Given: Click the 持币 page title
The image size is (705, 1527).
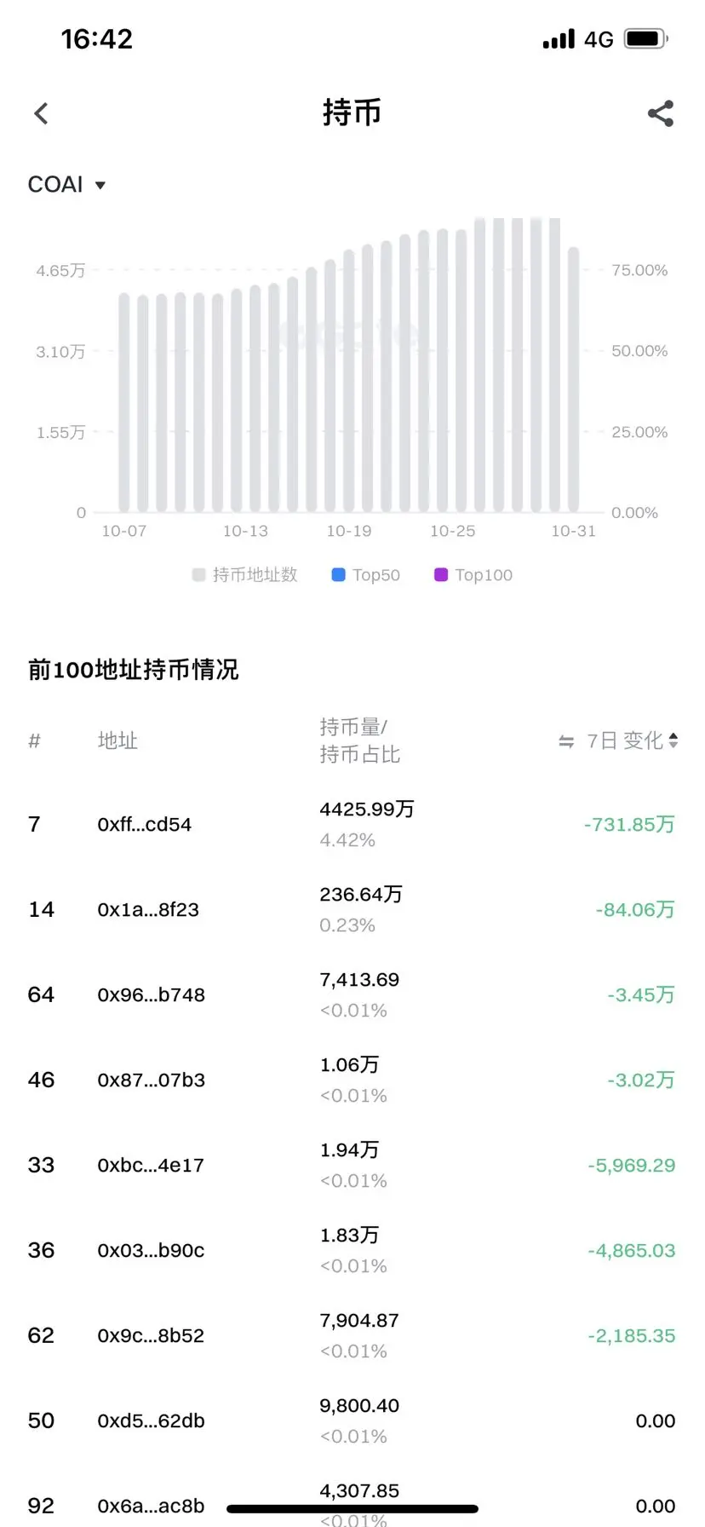Looking at the screenshot, I should tap(352, 112).
